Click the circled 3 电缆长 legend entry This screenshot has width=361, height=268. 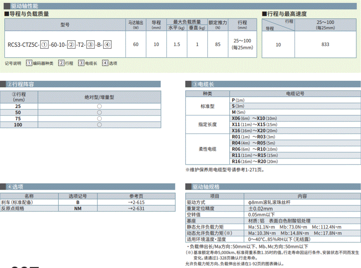(x=88, y=63)
